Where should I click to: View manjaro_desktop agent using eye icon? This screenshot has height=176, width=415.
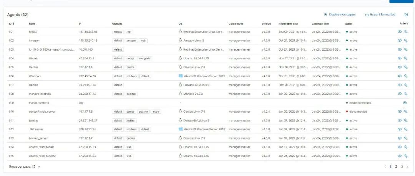coord(400,94)
